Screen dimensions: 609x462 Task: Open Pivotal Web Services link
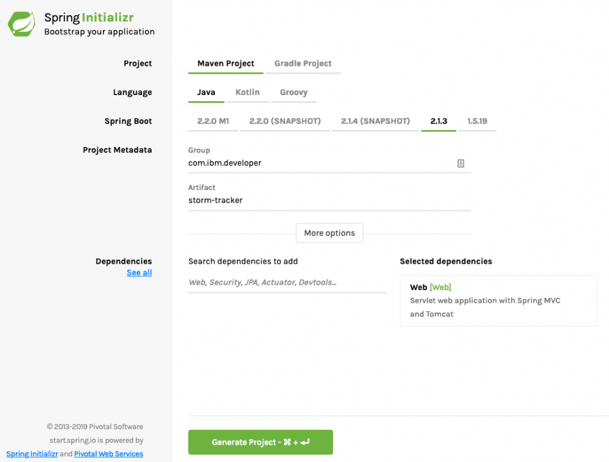(x=108, y=454)
